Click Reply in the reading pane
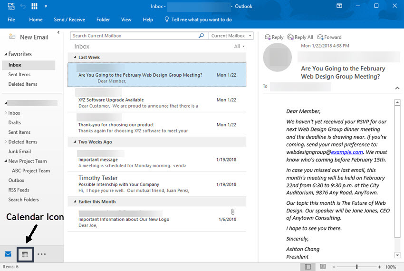 274,37
